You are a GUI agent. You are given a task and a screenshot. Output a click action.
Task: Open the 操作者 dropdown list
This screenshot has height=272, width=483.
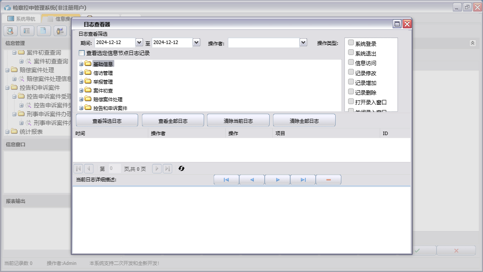pyautogui.click(x=304, y=43)
